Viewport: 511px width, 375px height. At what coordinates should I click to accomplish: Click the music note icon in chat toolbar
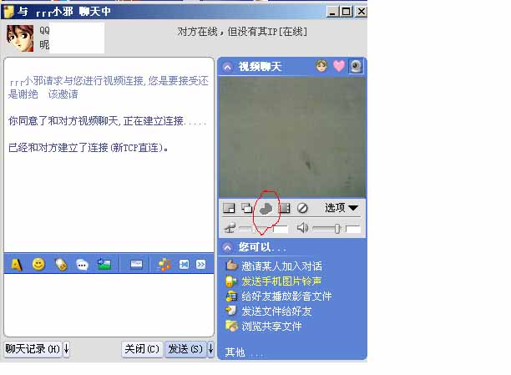click(164, 265)
